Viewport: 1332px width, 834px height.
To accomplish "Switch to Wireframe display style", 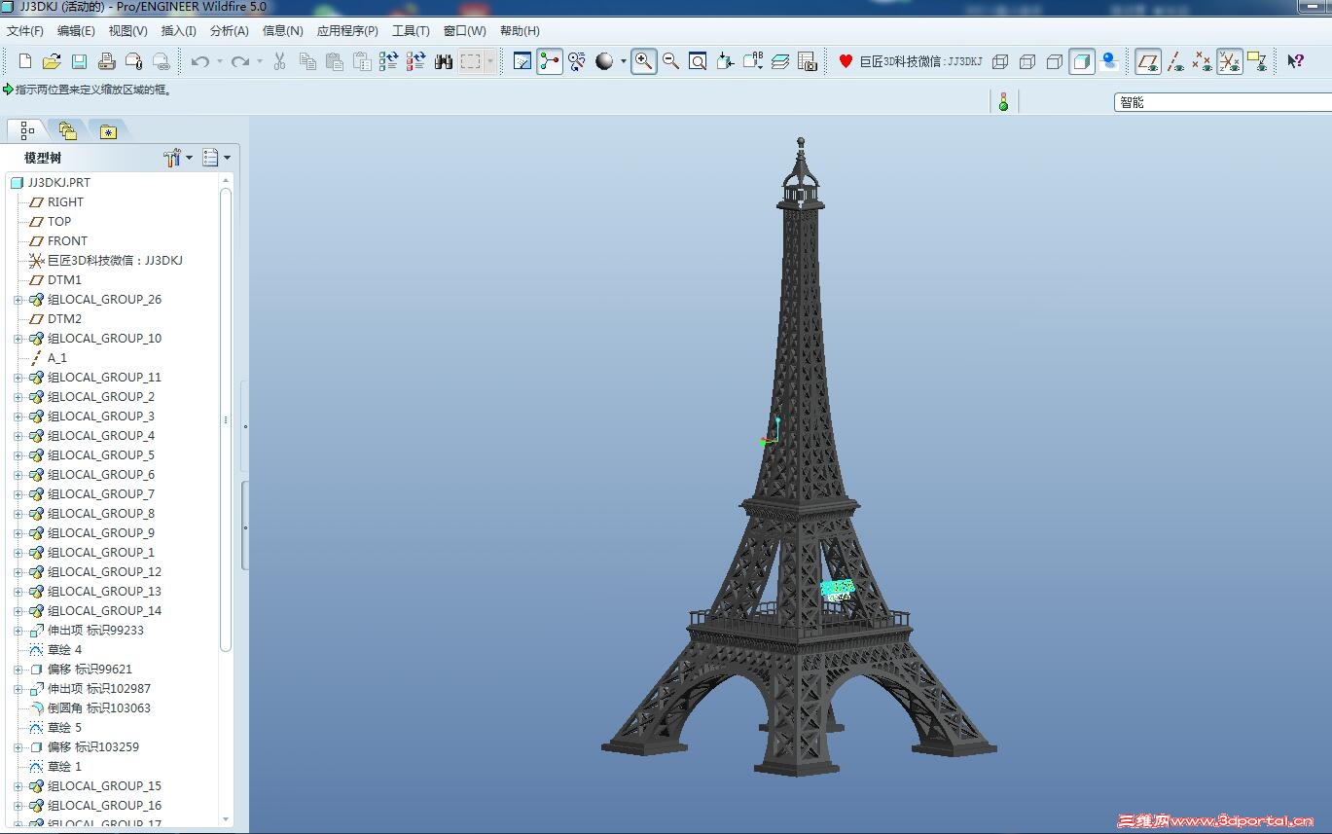I will 1000,61.
